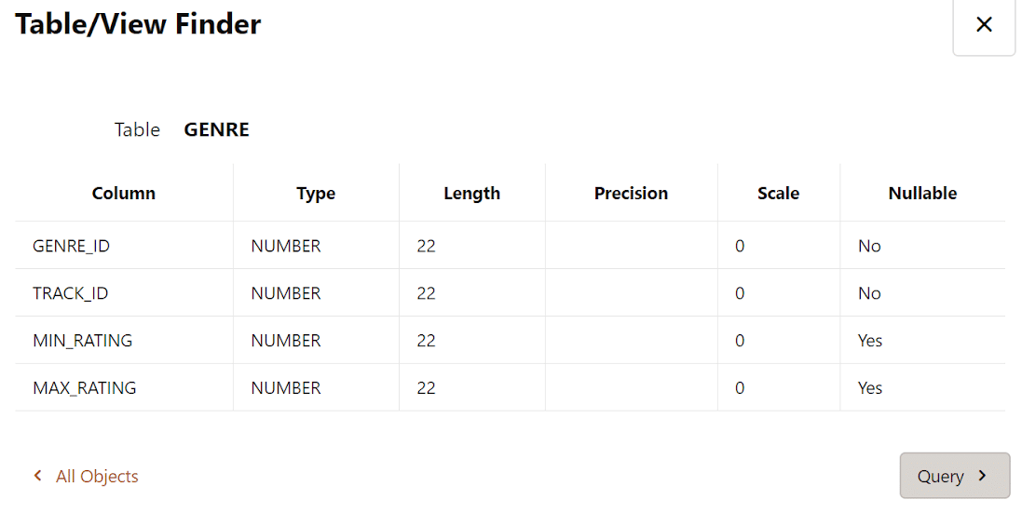Screen dimensions: 1022x513
Task: Click the Nullable value for MAX_RATING
Action: pos(870,388)
